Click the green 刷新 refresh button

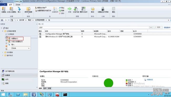point(62,10)
